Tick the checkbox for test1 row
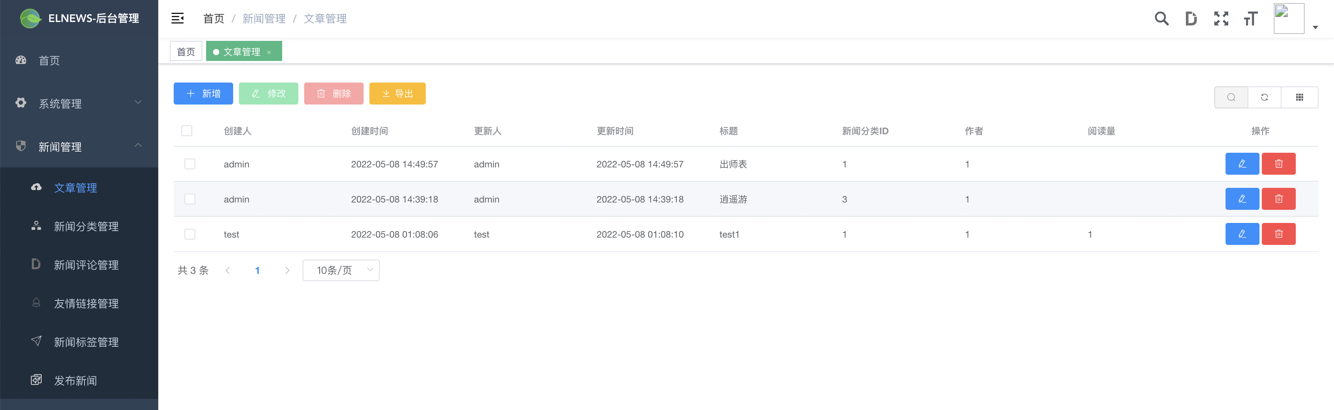Viewport: 1334px width, 410px height. tap(190, 235)
